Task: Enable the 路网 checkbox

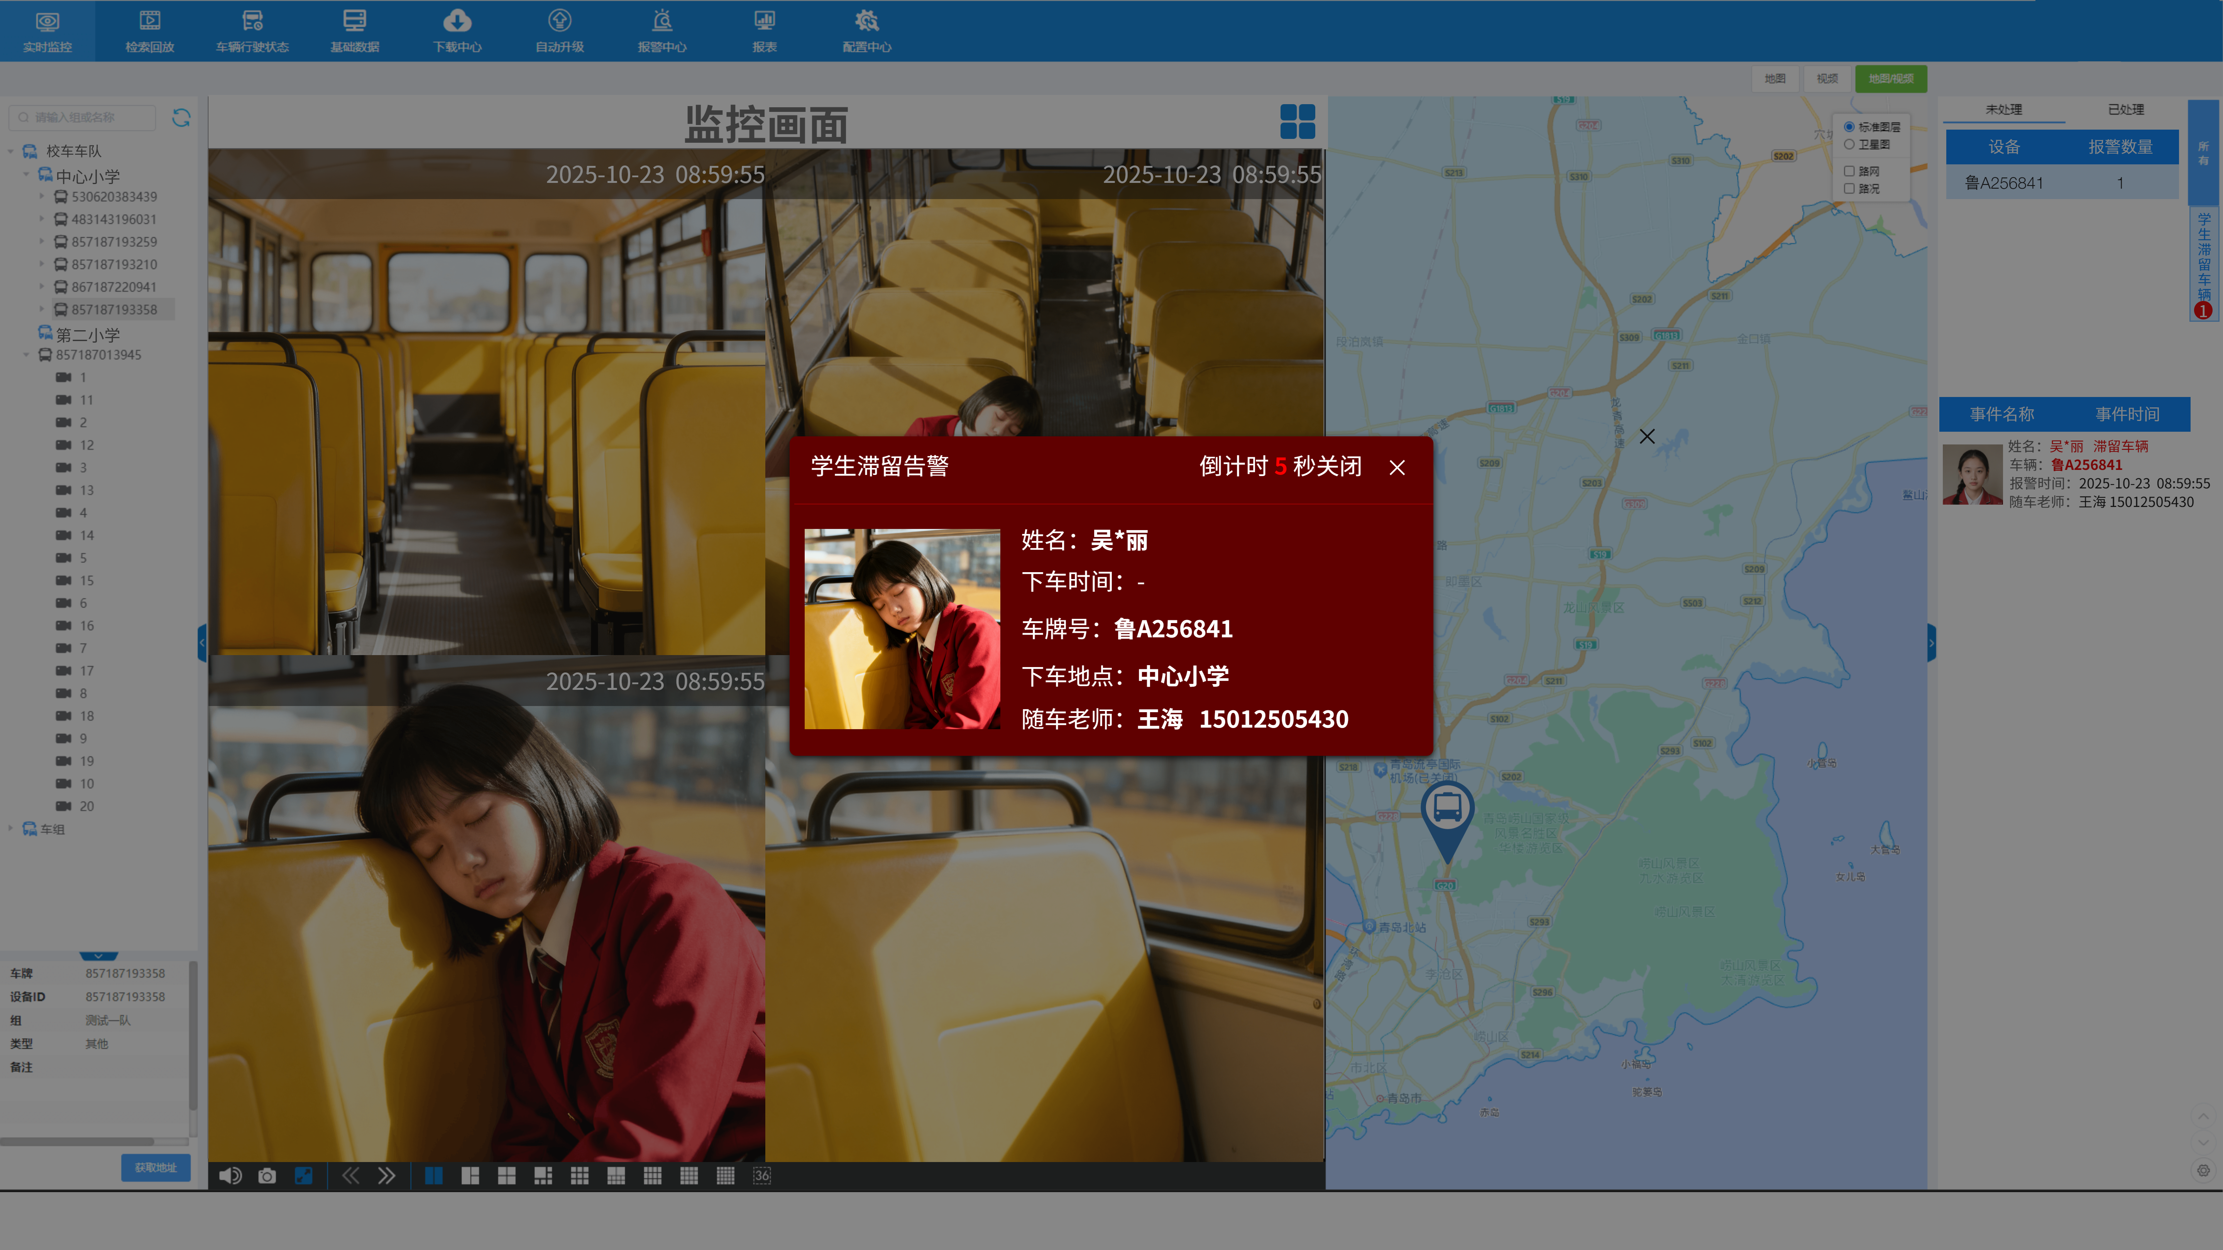Action: 1849,171
